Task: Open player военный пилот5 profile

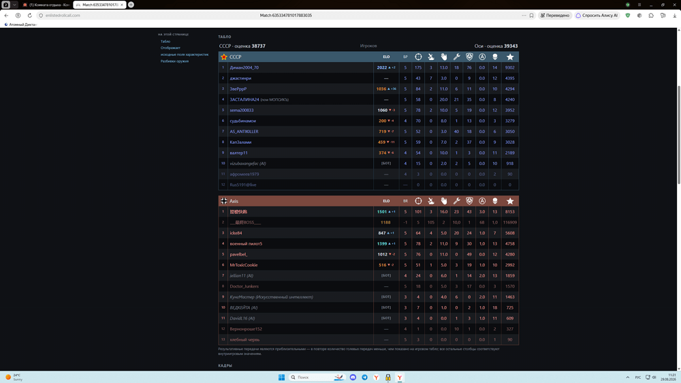Action: 246,244
